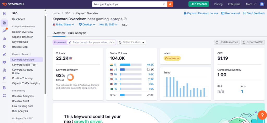Click the US flag next to Volume
Screen dimensions: 267x123
71,58
